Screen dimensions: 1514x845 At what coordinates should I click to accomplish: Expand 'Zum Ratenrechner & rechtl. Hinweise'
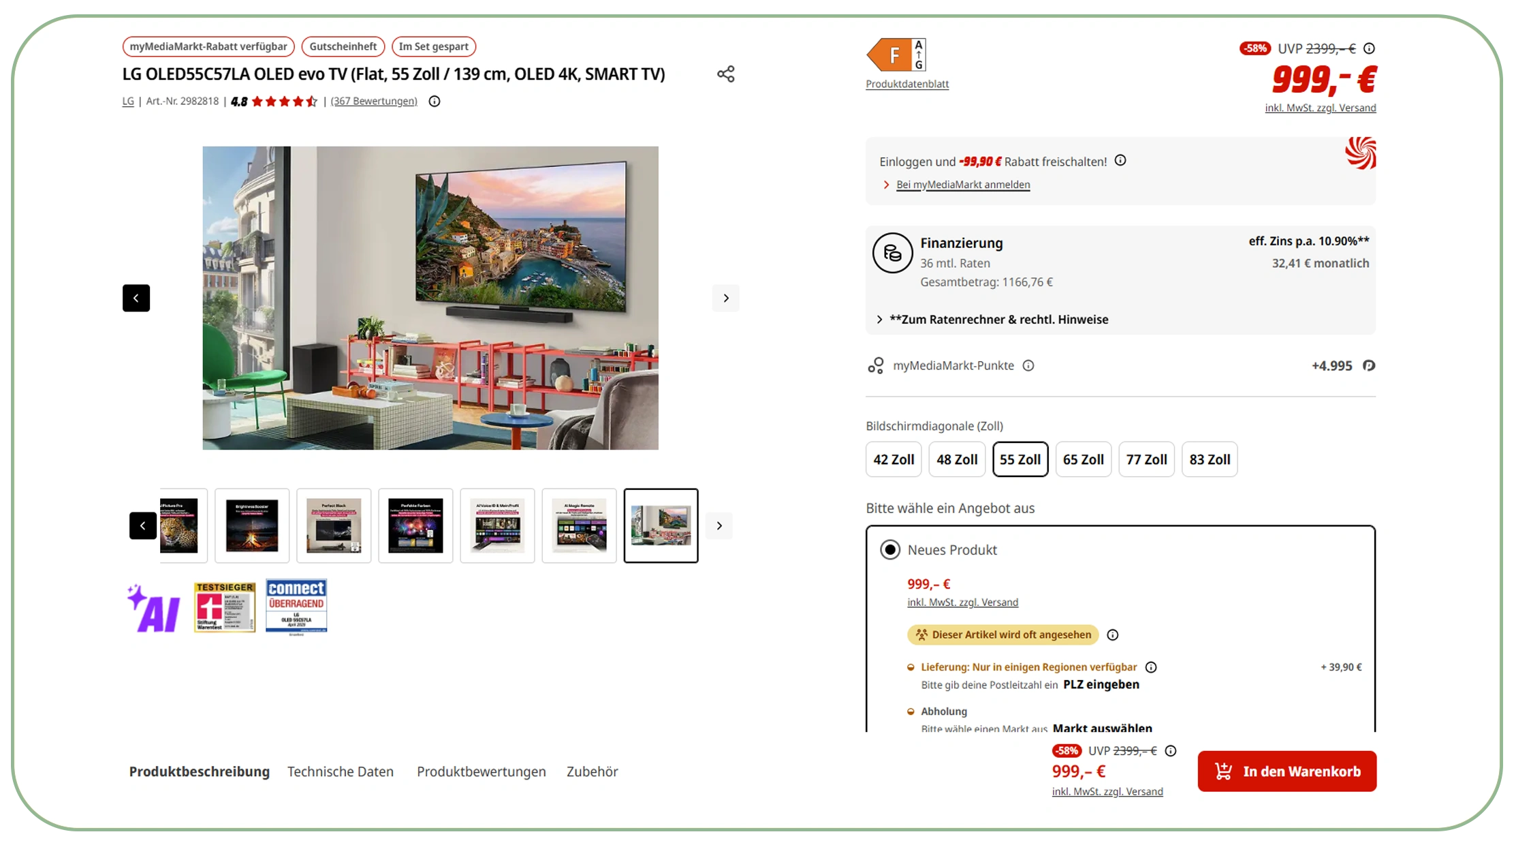coord(992,320)
